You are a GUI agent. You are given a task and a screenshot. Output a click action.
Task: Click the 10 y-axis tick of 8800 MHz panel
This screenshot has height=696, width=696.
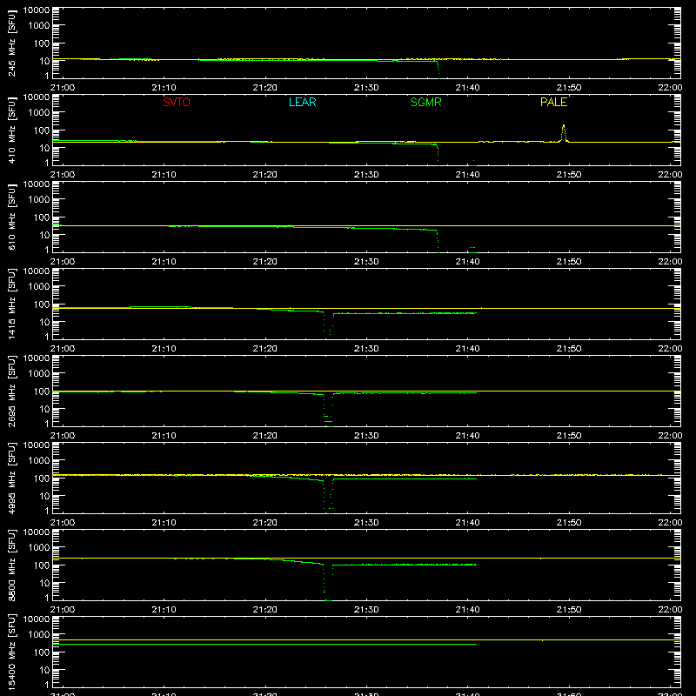[x=44, y=583]
